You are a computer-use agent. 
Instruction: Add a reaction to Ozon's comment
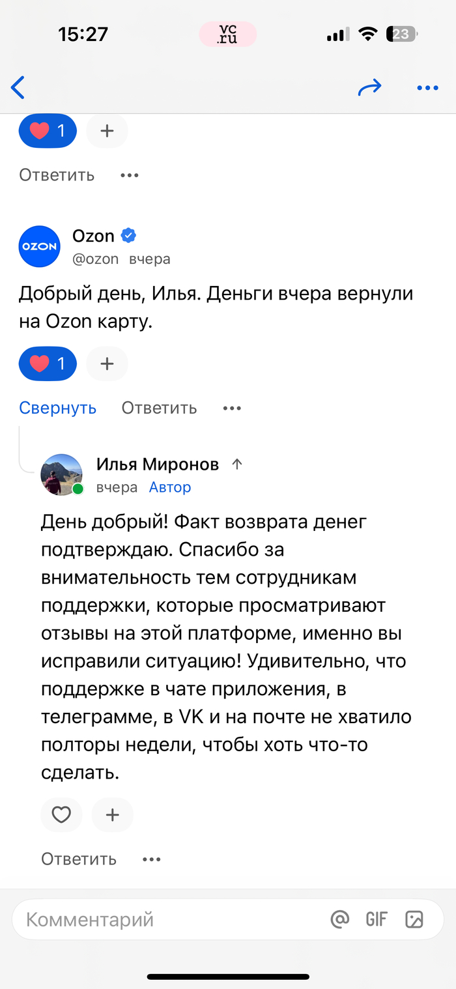[107, 364]
